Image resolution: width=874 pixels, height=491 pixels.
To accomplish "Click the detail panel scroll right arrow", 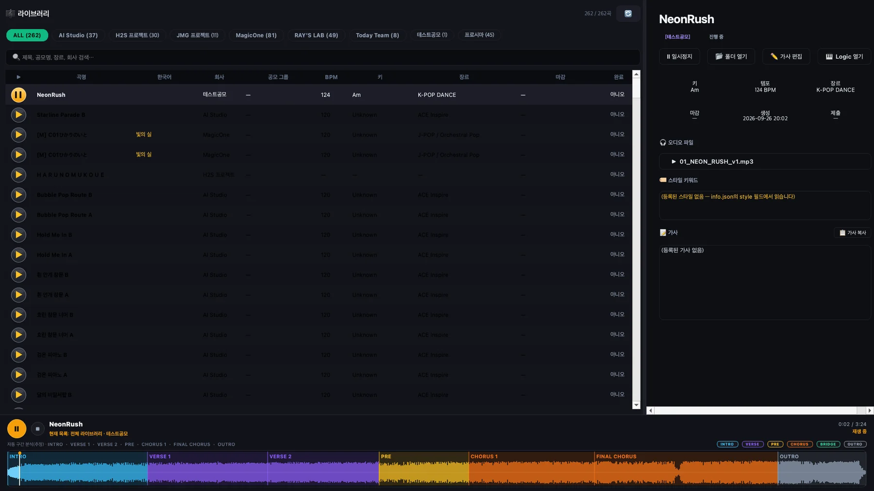I will [870, 411].
